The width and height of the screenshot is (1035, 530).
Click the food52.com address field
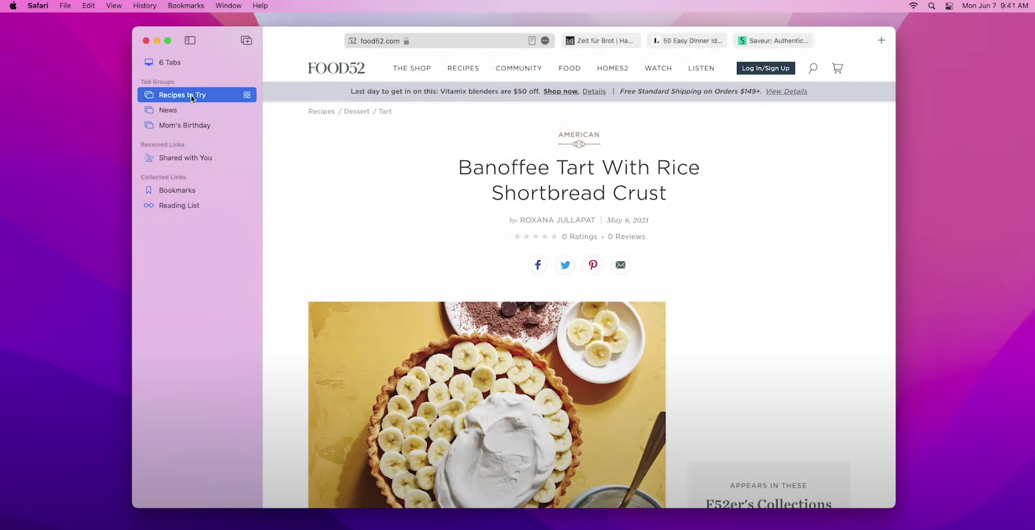(x=449, y=40)
